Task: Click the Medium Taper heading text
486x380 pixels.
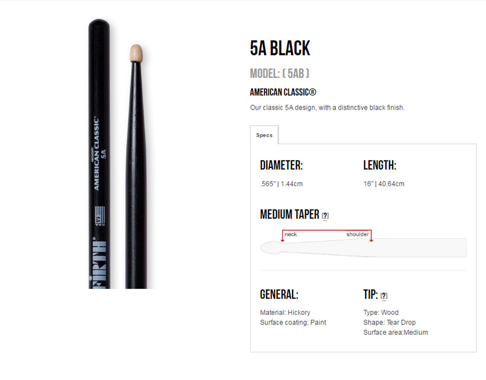Action: point(289,214)
